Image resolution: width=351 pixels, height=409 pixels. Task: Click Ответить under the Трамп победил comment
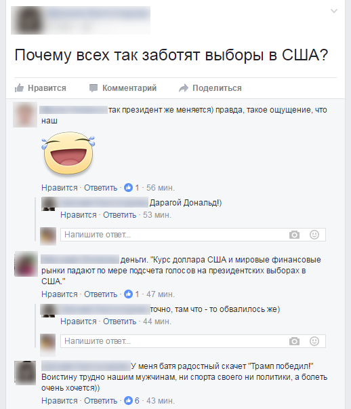(100, 400)
